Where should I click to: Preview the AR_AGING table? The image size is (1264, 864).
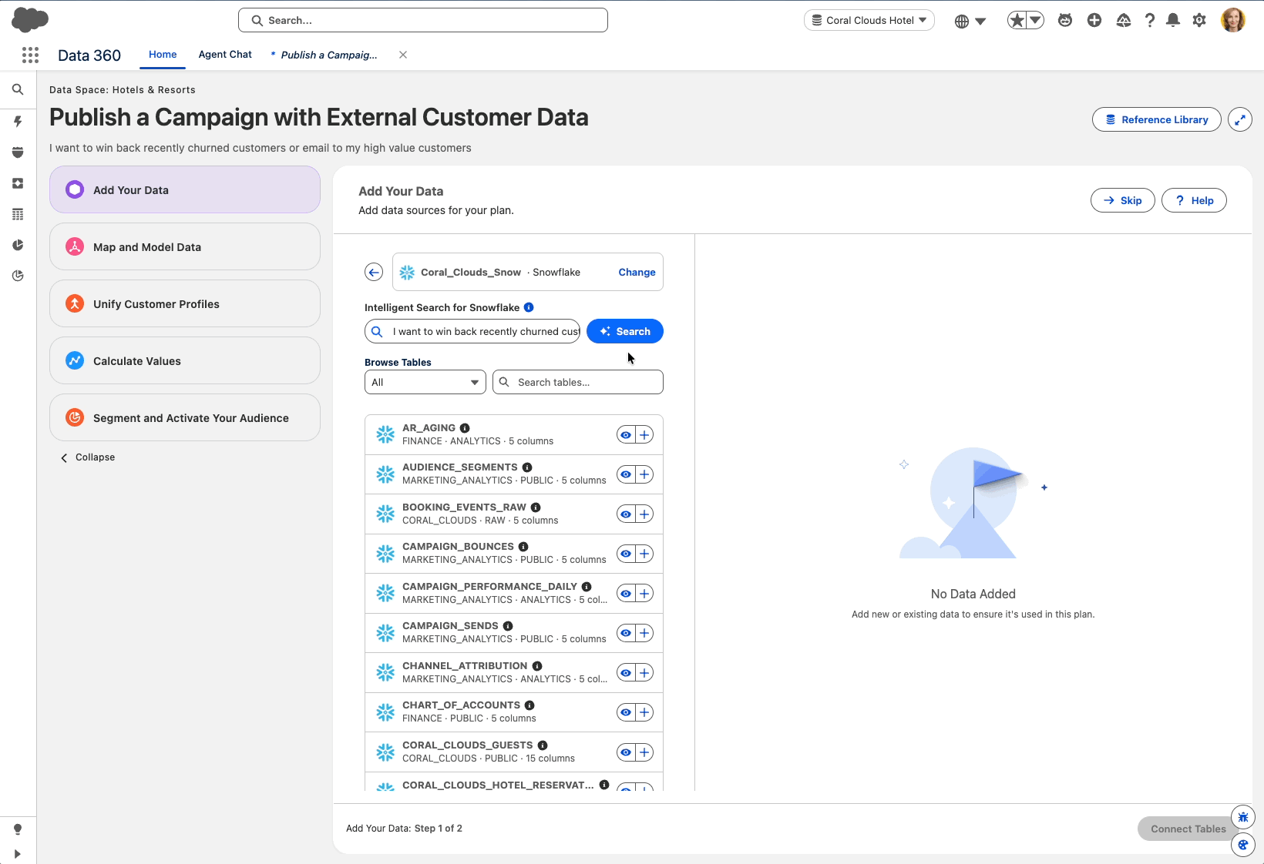[x=626, y=435]
